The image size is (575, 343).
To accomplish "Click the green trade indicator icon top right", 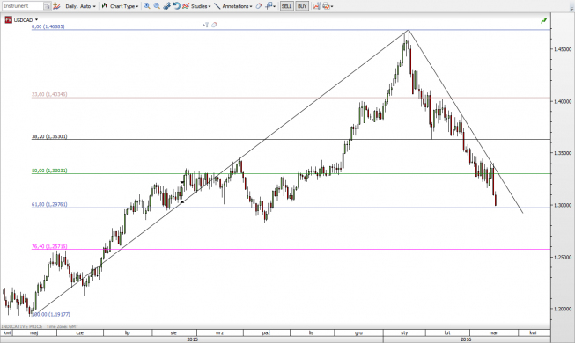I will (x=544, y=20).
